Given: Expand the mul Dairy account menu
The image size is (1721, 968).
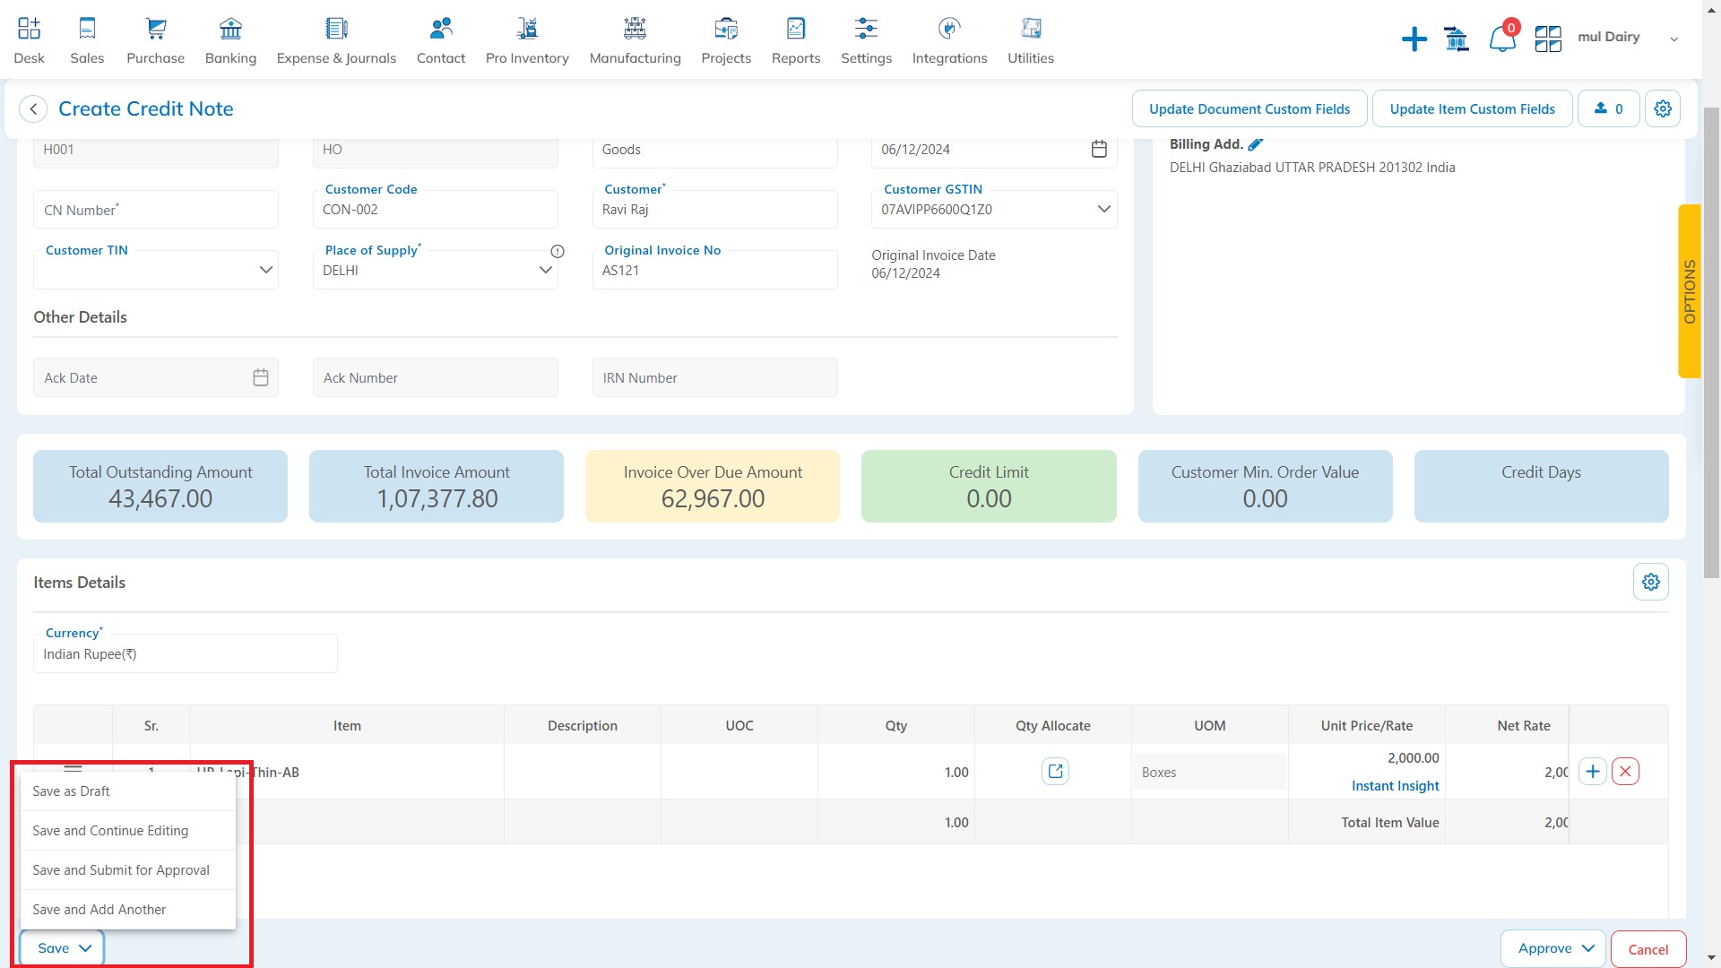Looking at the screenshot, I should click(x=1673, y=39).
